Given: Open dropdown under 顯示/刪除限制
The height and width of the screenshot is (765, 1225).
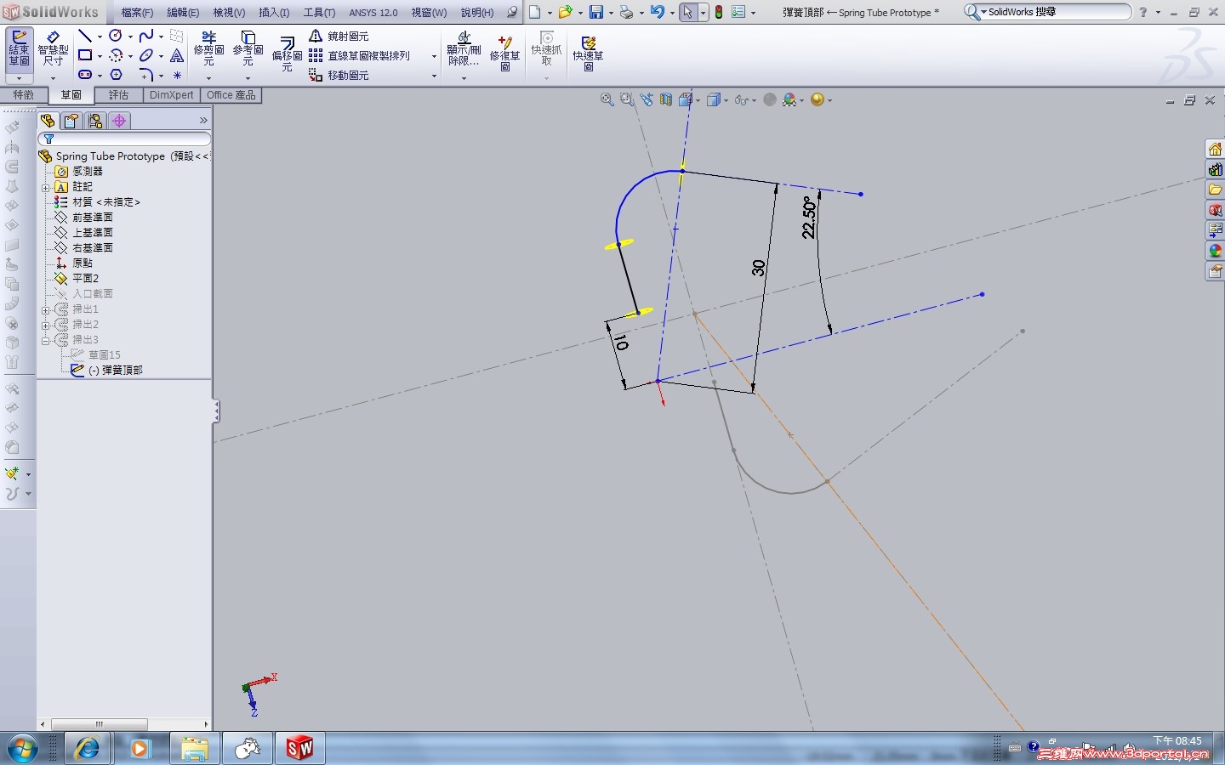Looking at the screenshot, I should pyautogui.click(x=464, y=78).
